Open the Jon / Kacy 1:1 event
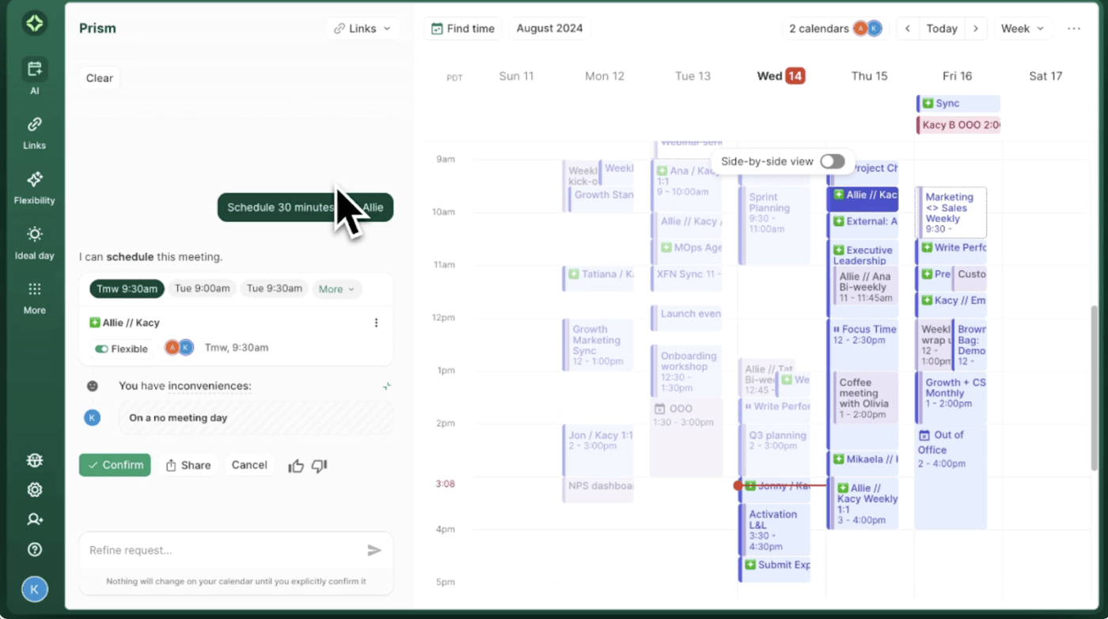Viewport: 1108px width, 619px height. (x=598, y=450)
